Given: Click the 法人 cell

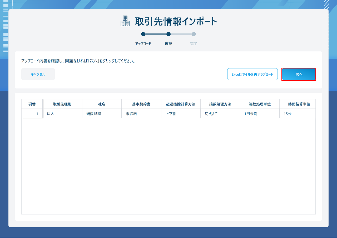Looking at the screenshot, I should click(x=62, y=114).
